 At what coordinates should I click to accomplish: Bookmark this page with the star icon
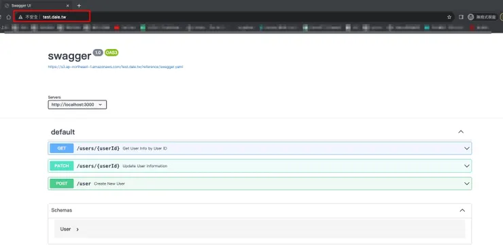[x=449, y=17]
